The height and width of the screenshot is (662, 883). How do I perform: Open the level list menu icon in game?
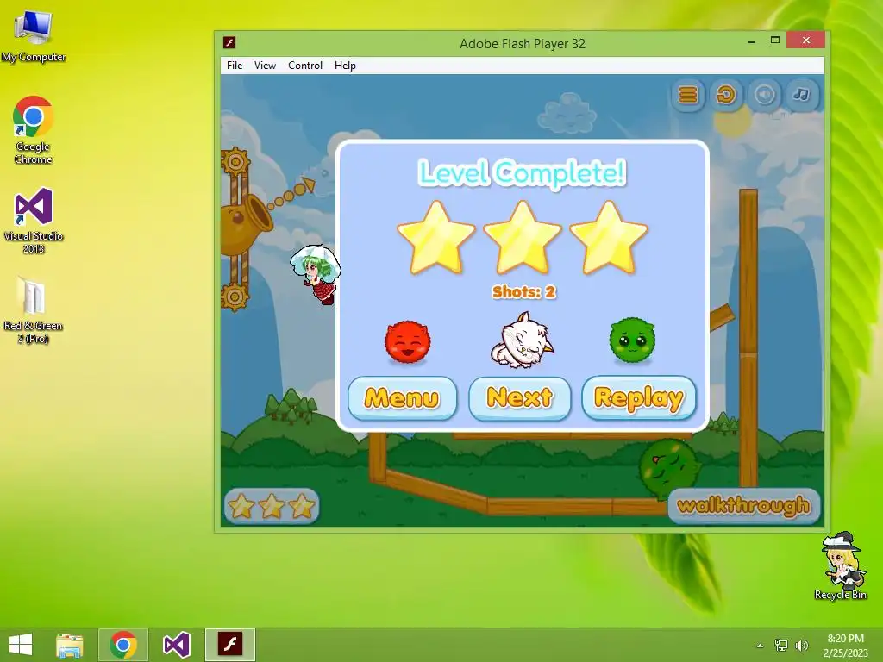687,95
